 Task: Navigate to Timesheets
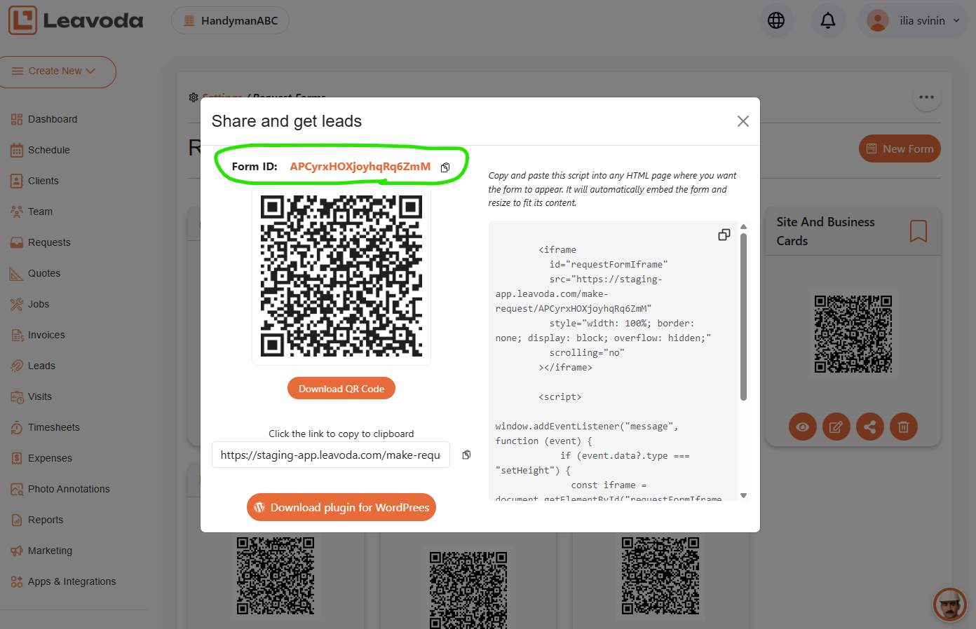[x=54, y=427]
